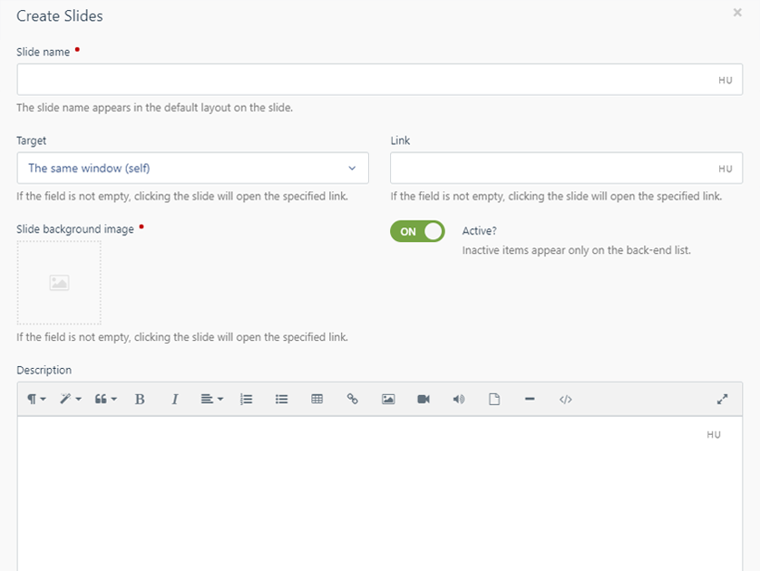The height and width of the screenshot is (571, 760).
Task: Insert a video via camera icon
Action: tap(424, 399)
